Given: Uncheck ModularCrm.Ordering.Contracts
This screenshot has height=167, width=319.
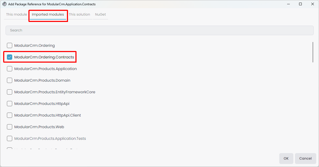Looking at the screenshot, I should click(10, 57).
